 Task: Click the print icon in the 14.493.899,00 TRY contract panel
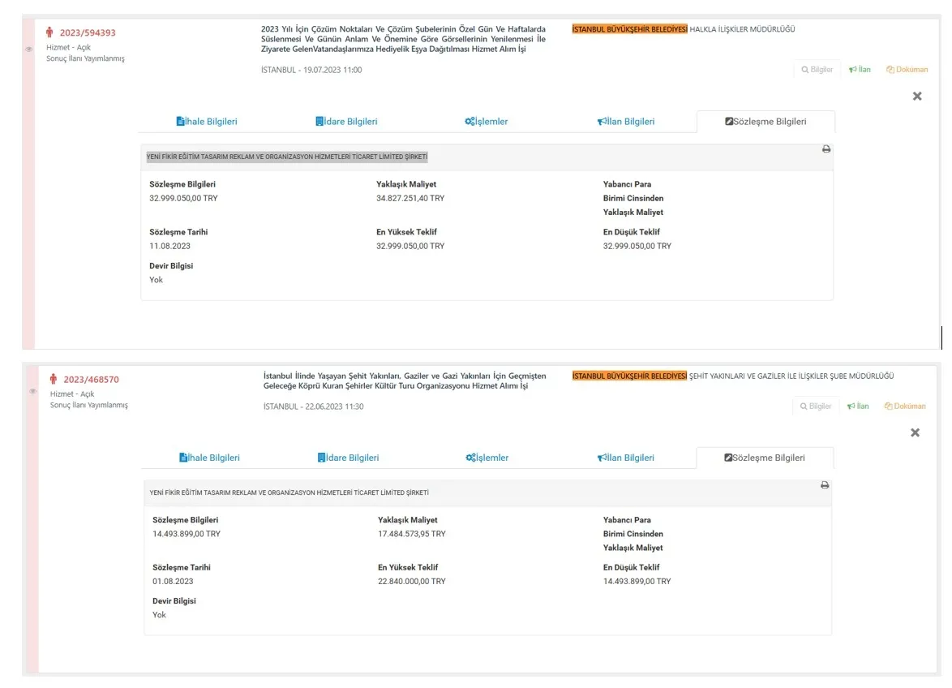pos(825,484)
